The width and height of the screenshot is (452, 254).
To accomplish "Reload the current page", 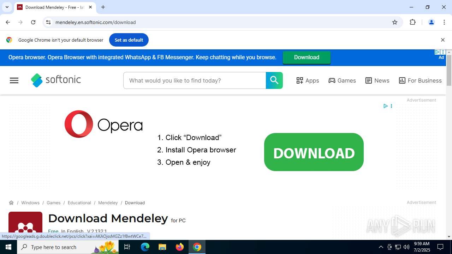I will [x=33, y=22].
